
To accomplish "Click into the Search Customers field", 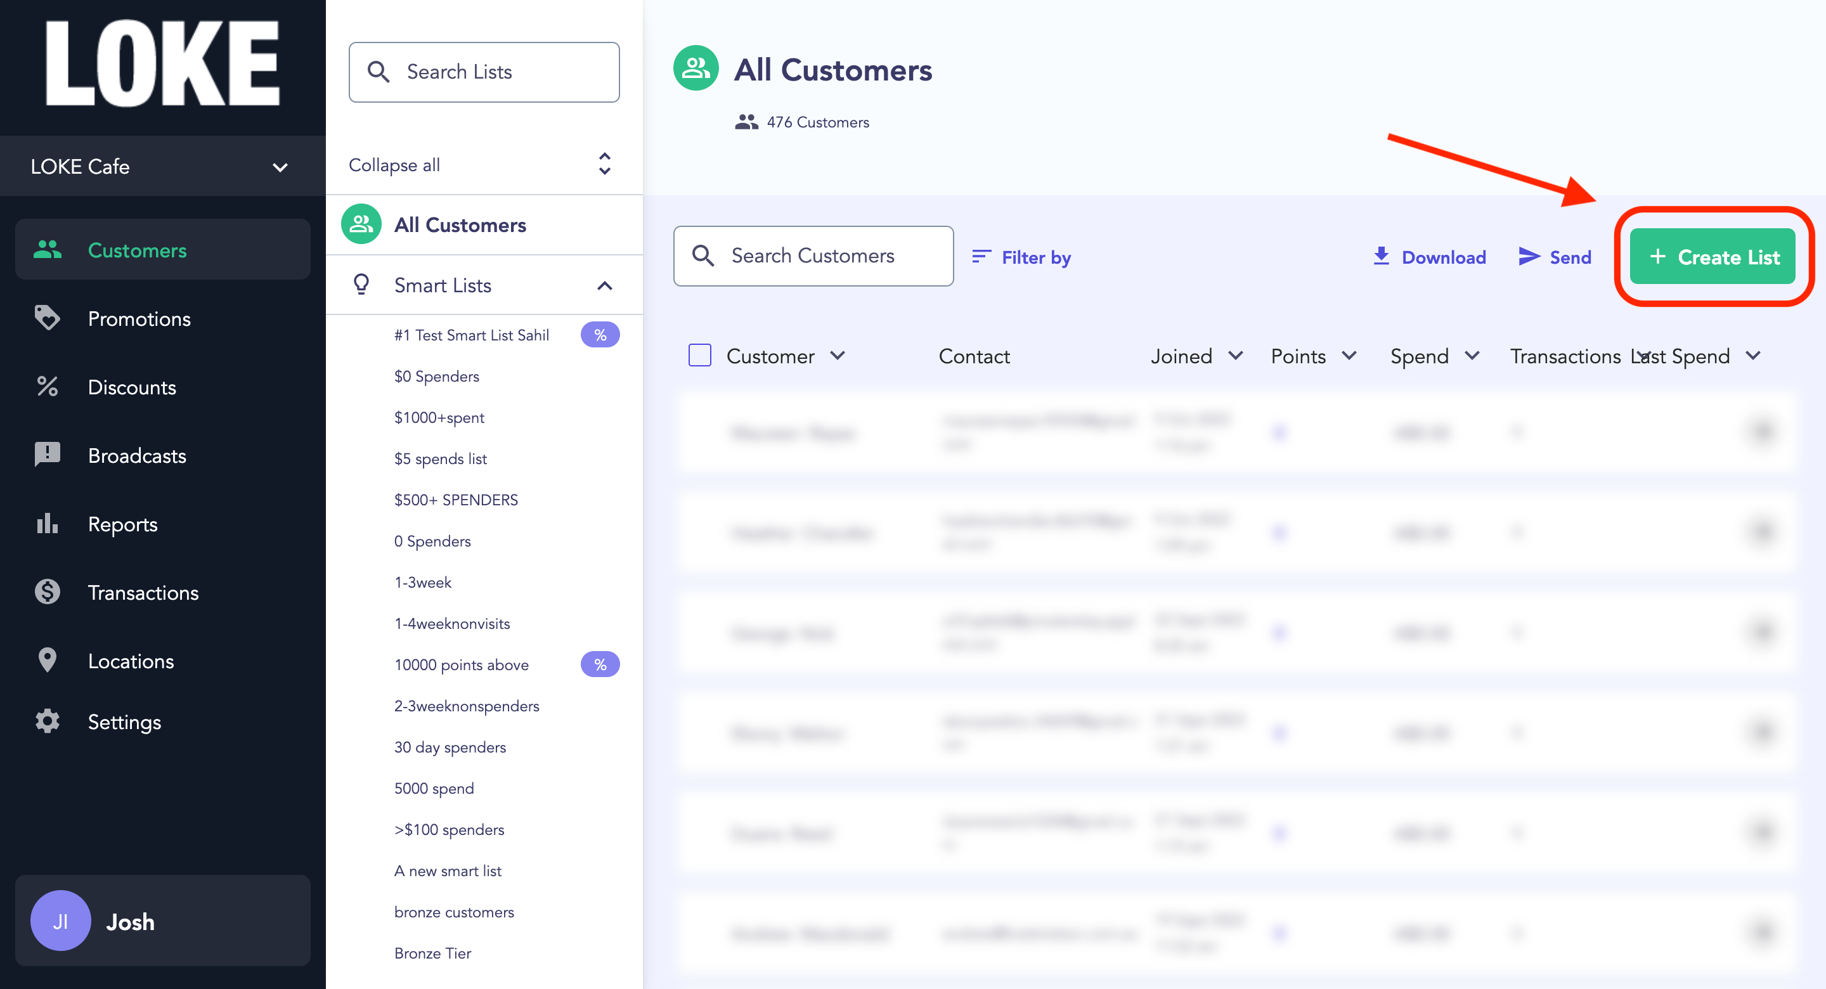I will 813,256.
